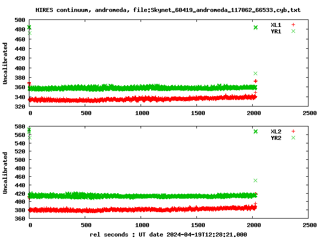
Task: Click the YR2 outlier point near 450 in bottom plot
Action: point(256,180)
